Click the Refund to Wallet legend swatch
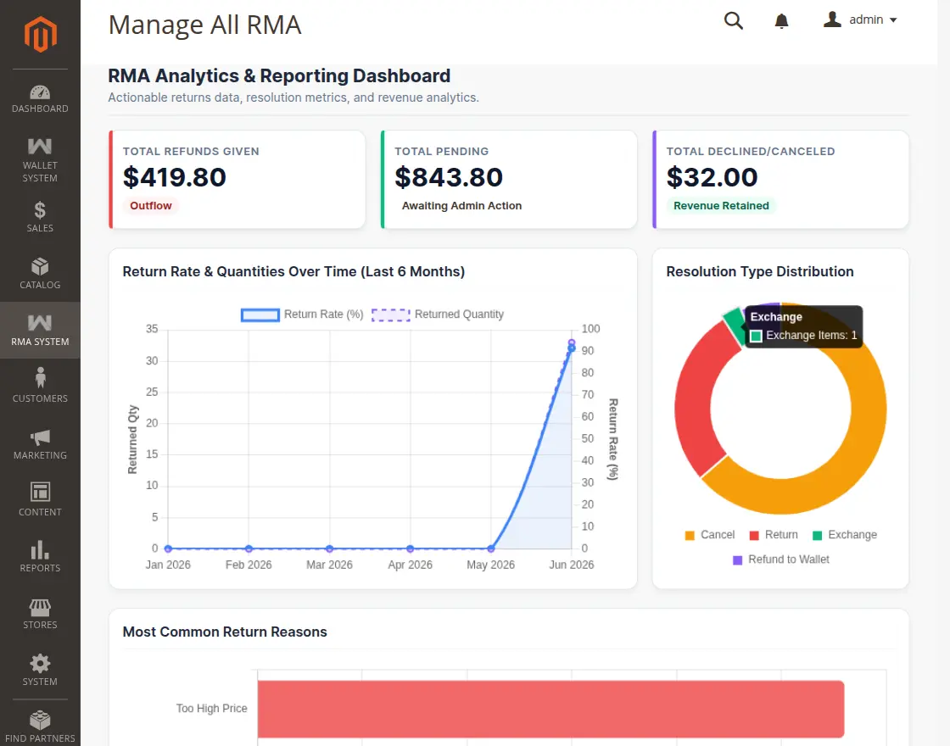Image resolution: width=950 pixels, height=746 pixels. point(737,560)
